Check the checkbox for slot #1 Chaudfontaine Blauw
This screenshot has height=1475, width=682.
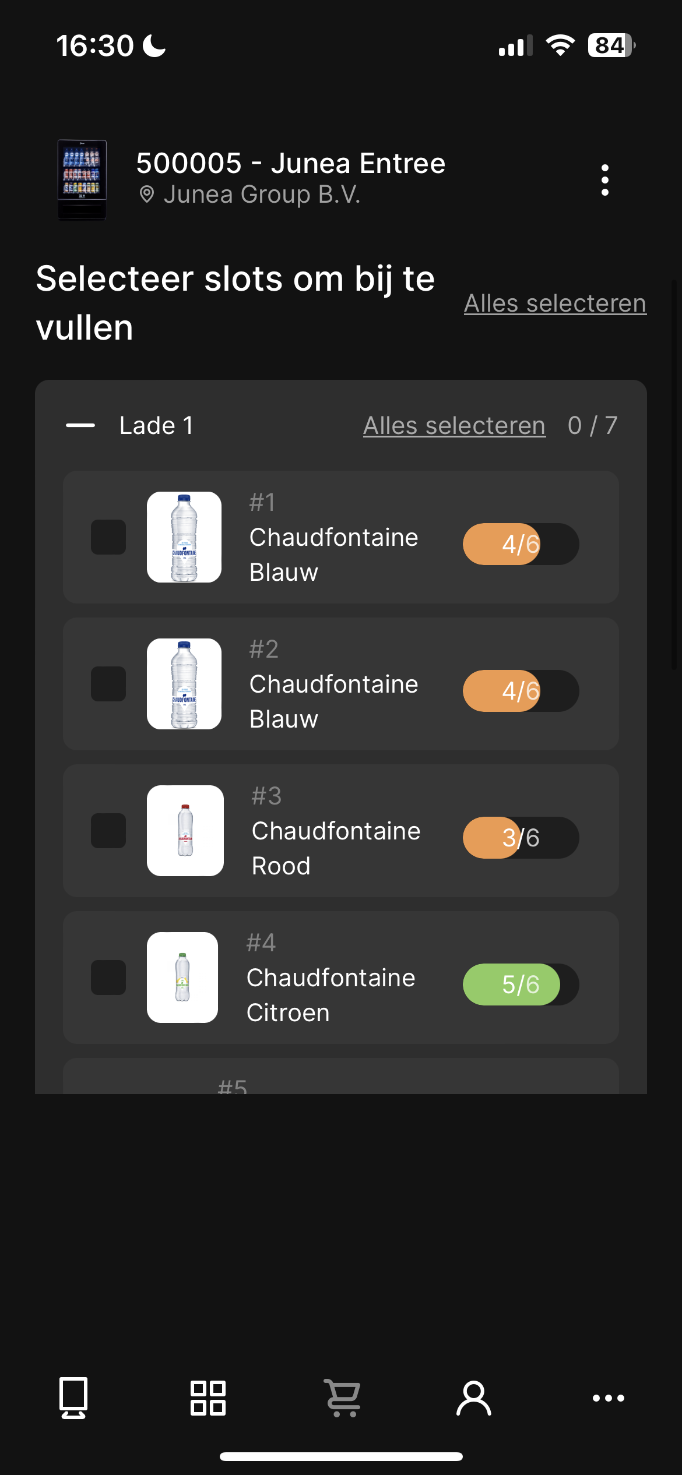pos(108,537)
